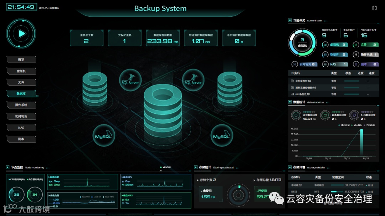Click the 备份数据总量 refresh-style icon

coord(296,115)
